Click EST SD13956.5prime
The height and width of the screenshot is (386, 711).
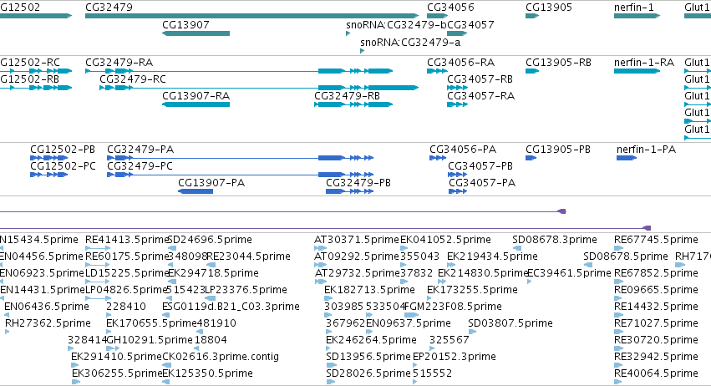[368, 357]
